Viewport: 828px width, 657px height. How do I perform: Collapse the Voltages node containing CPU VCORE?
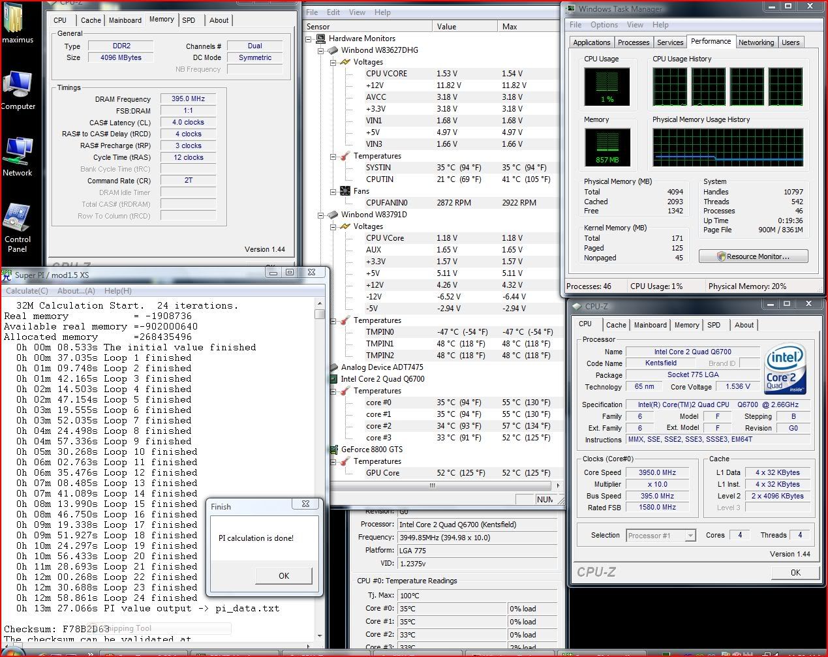pyautogui.click(x=333, y=62)
